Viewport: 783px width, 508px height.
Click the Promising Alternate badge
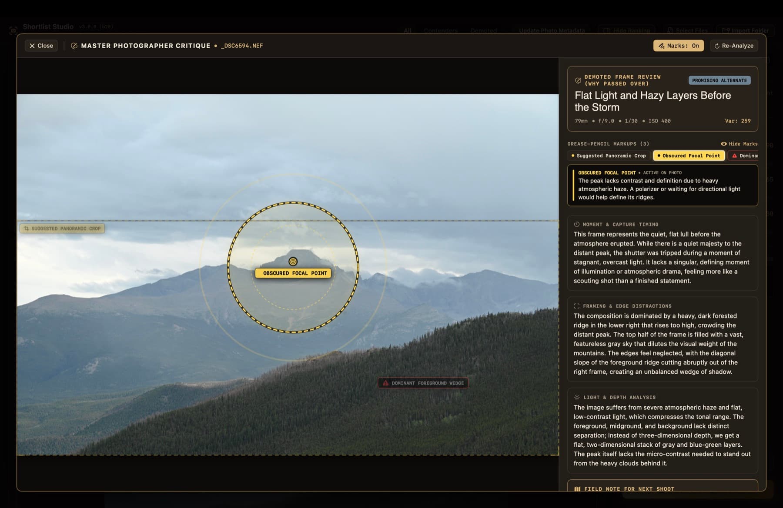click(719, 80)
